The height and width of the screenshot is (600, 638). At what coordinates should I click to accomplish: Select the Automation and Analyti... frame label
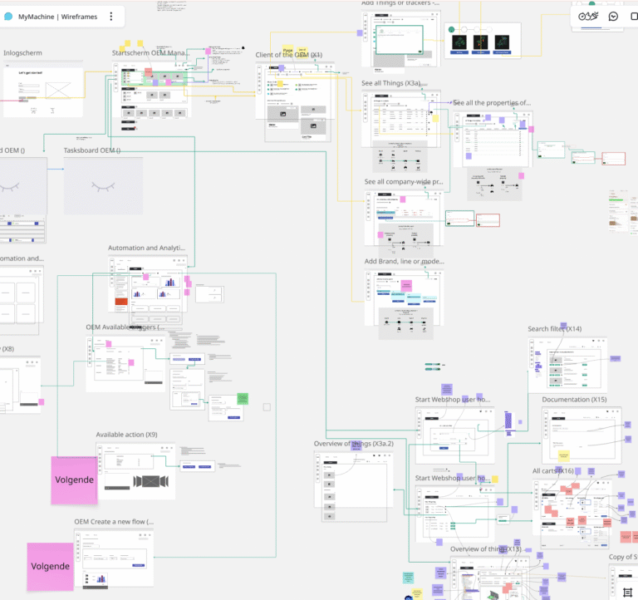[147, 248]
